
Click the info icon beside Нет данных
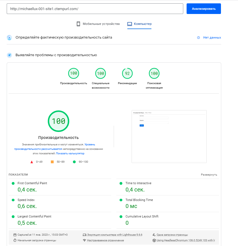pyautogui.click(x=198, y=38)
